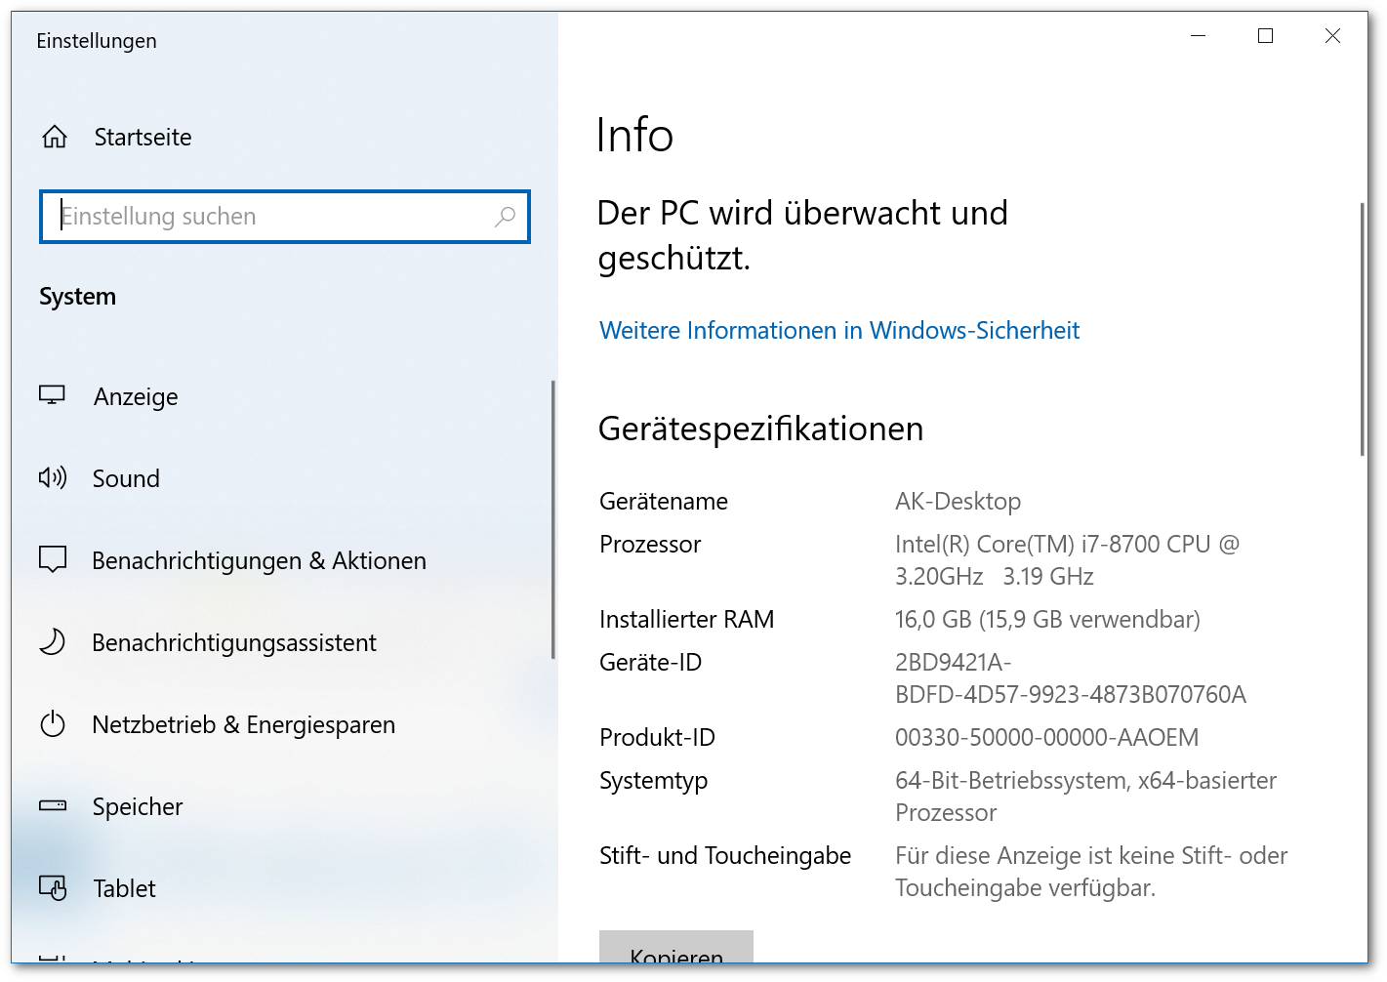Click the Stift- und Toucheingabe label
This screenshot has width=1387, height=982.
pyautogui.click(x=725, y=855)
